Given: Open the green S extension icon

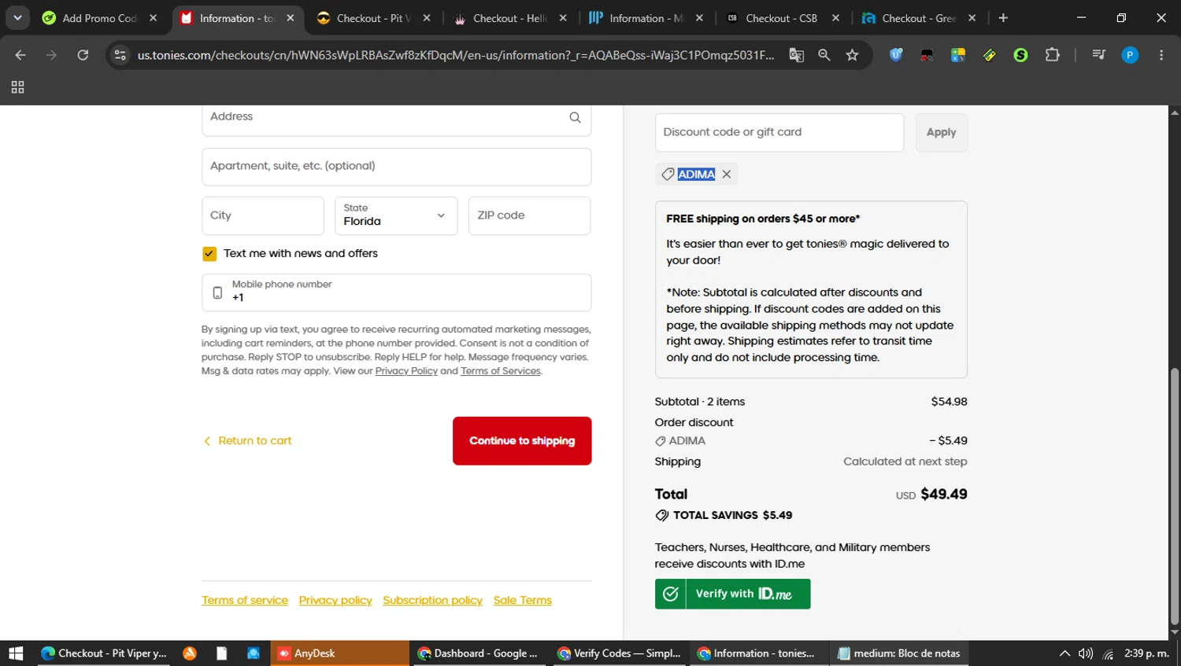Looking at the screenshot, I should [1020, 55].
